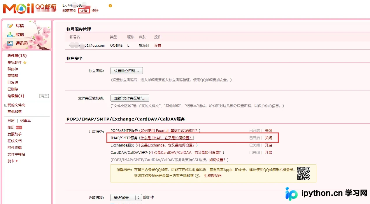Click 清空 next to 垃圾箱
The width and height of the screenshot is (370, 204).
[44, 96]
